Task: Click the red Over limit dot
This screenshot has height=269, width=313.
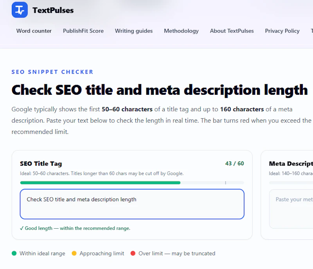Action: (133, 253)
